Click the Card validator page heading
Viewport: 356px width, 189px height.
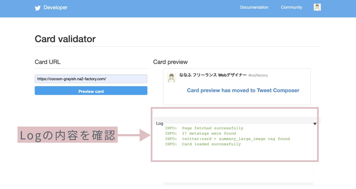pos(65,39)
